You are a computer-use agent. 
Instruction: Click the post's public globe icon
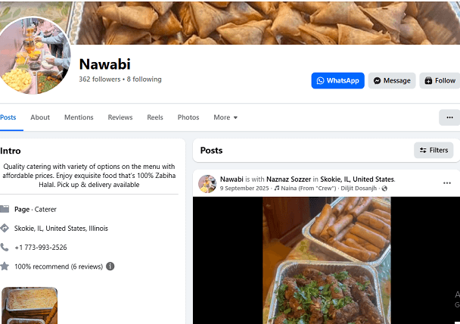[384, 188]
